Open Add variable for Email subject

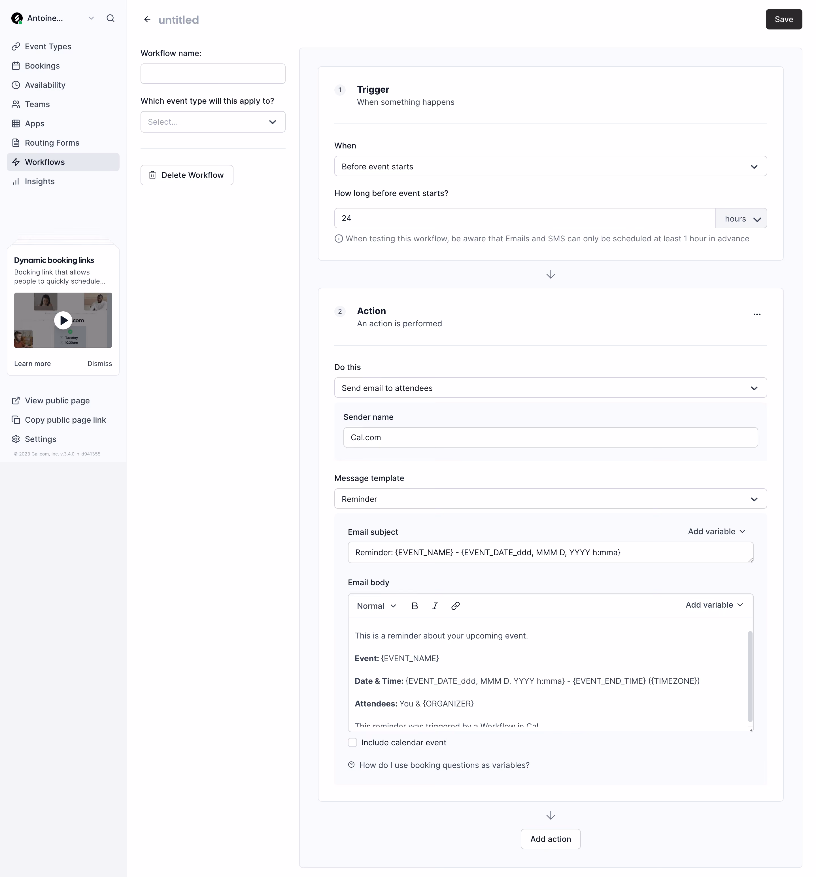tap(716, 532)
